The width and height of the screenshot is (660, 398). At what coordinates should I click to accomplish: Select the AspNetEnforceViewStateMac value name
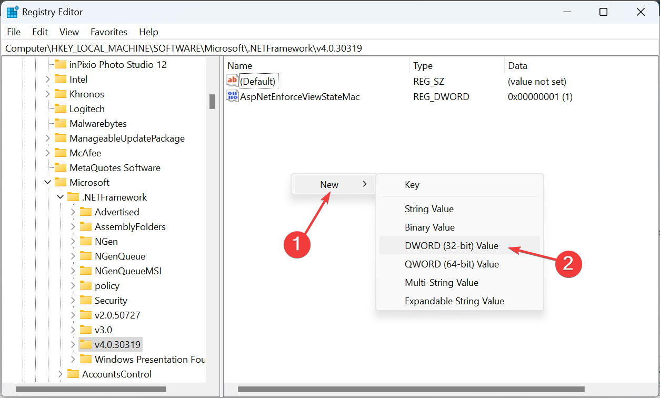pyautogui.click(x=300, y=96)
